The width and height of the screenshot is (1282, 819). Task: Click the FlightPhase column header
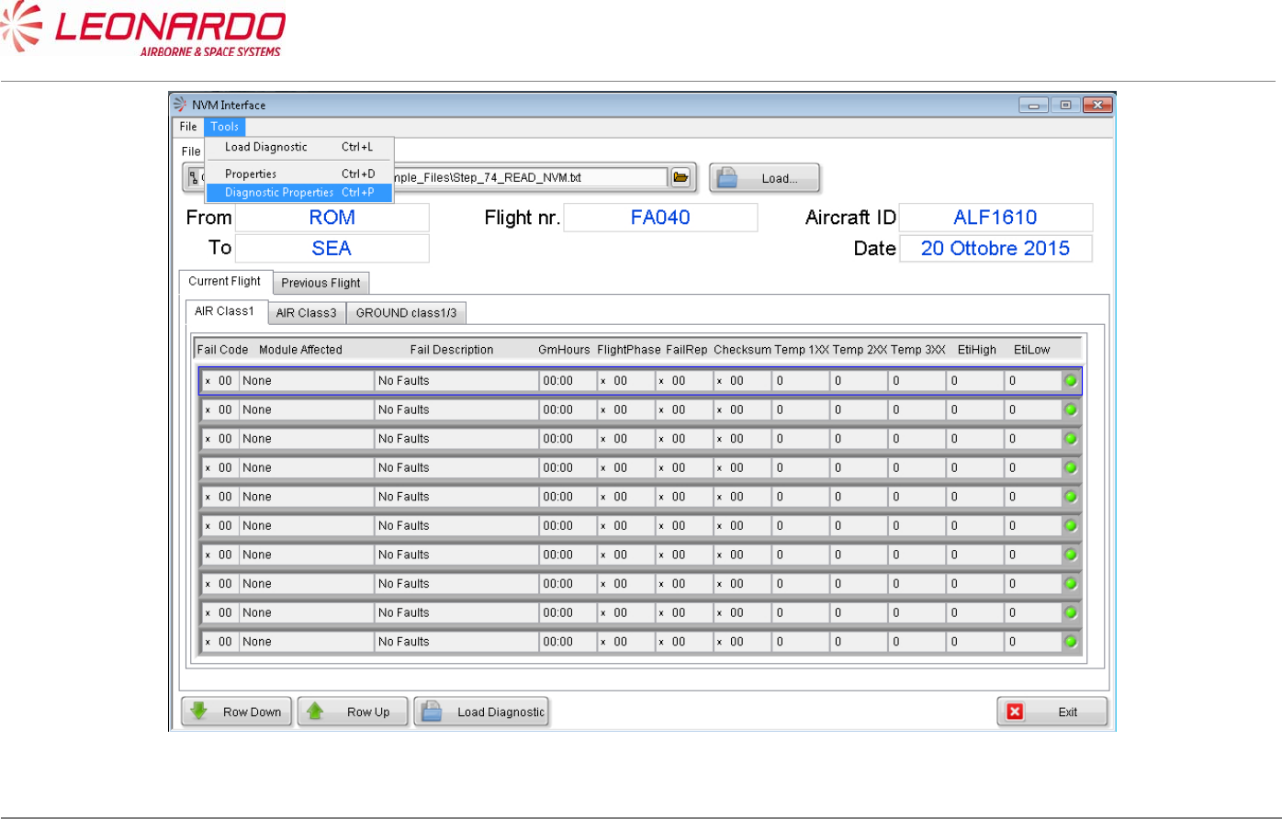coord(629,350)
